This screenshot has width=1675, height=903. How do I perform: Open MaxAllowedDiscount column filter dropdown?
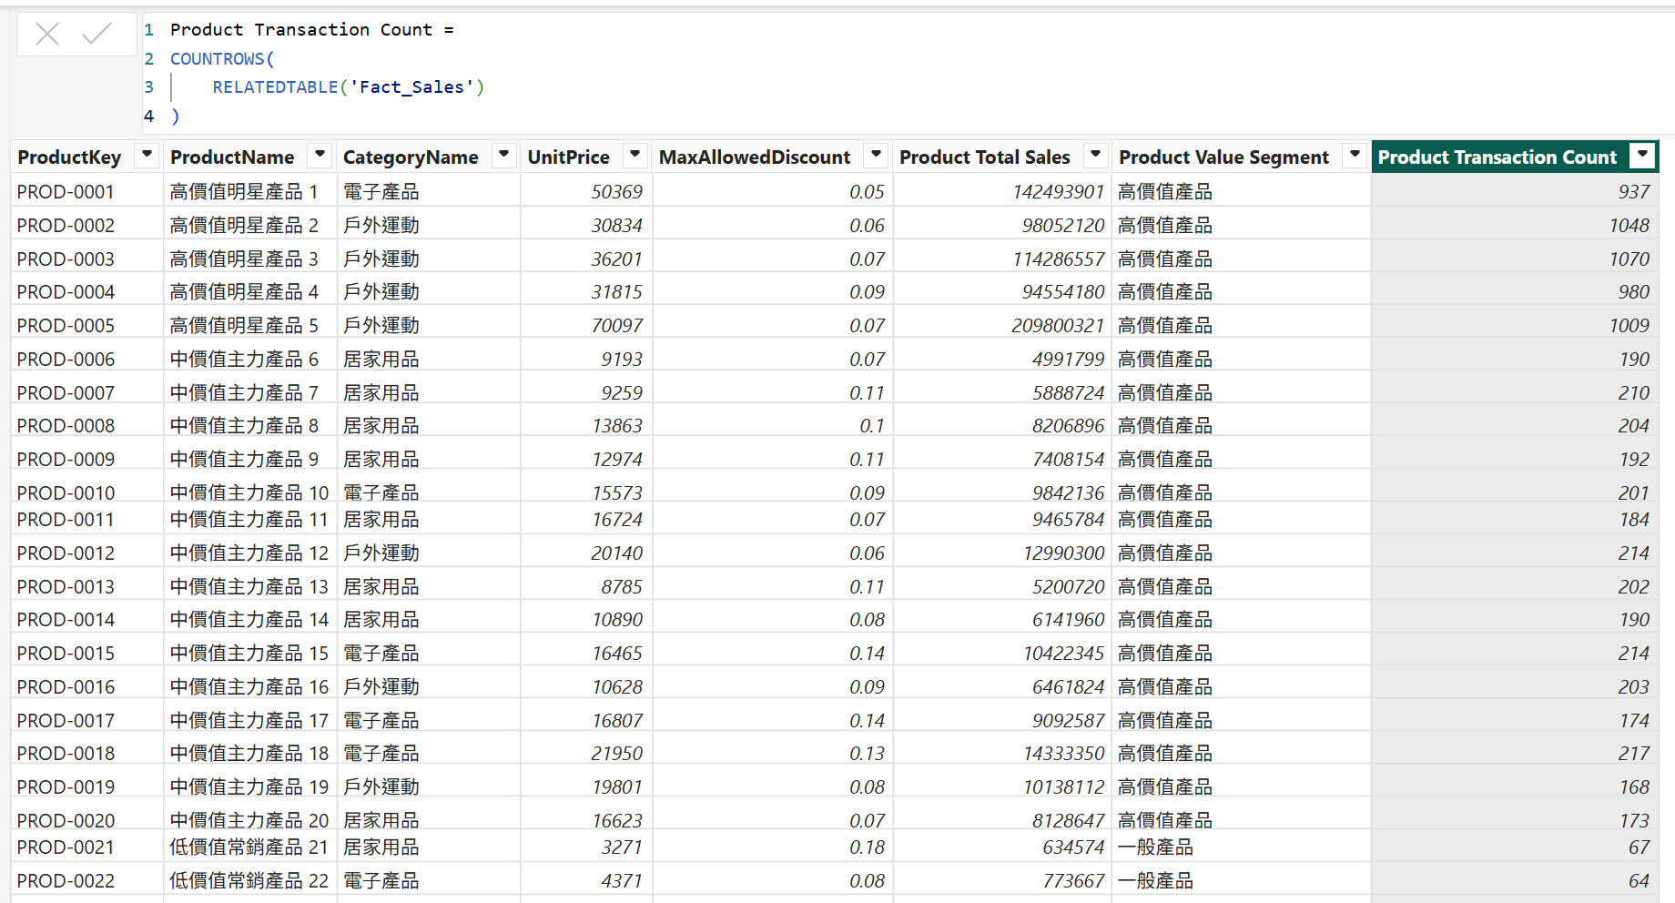876,155
